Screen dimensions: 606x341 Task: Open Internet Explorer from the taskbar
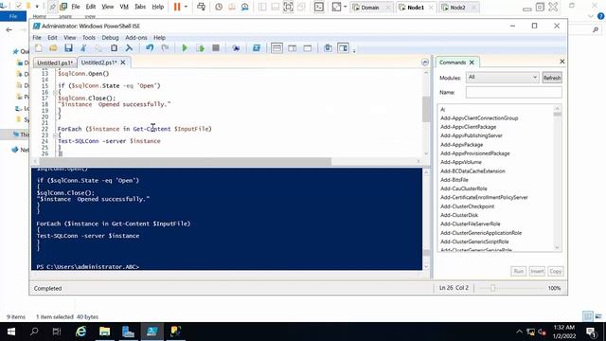coord(80,332)
